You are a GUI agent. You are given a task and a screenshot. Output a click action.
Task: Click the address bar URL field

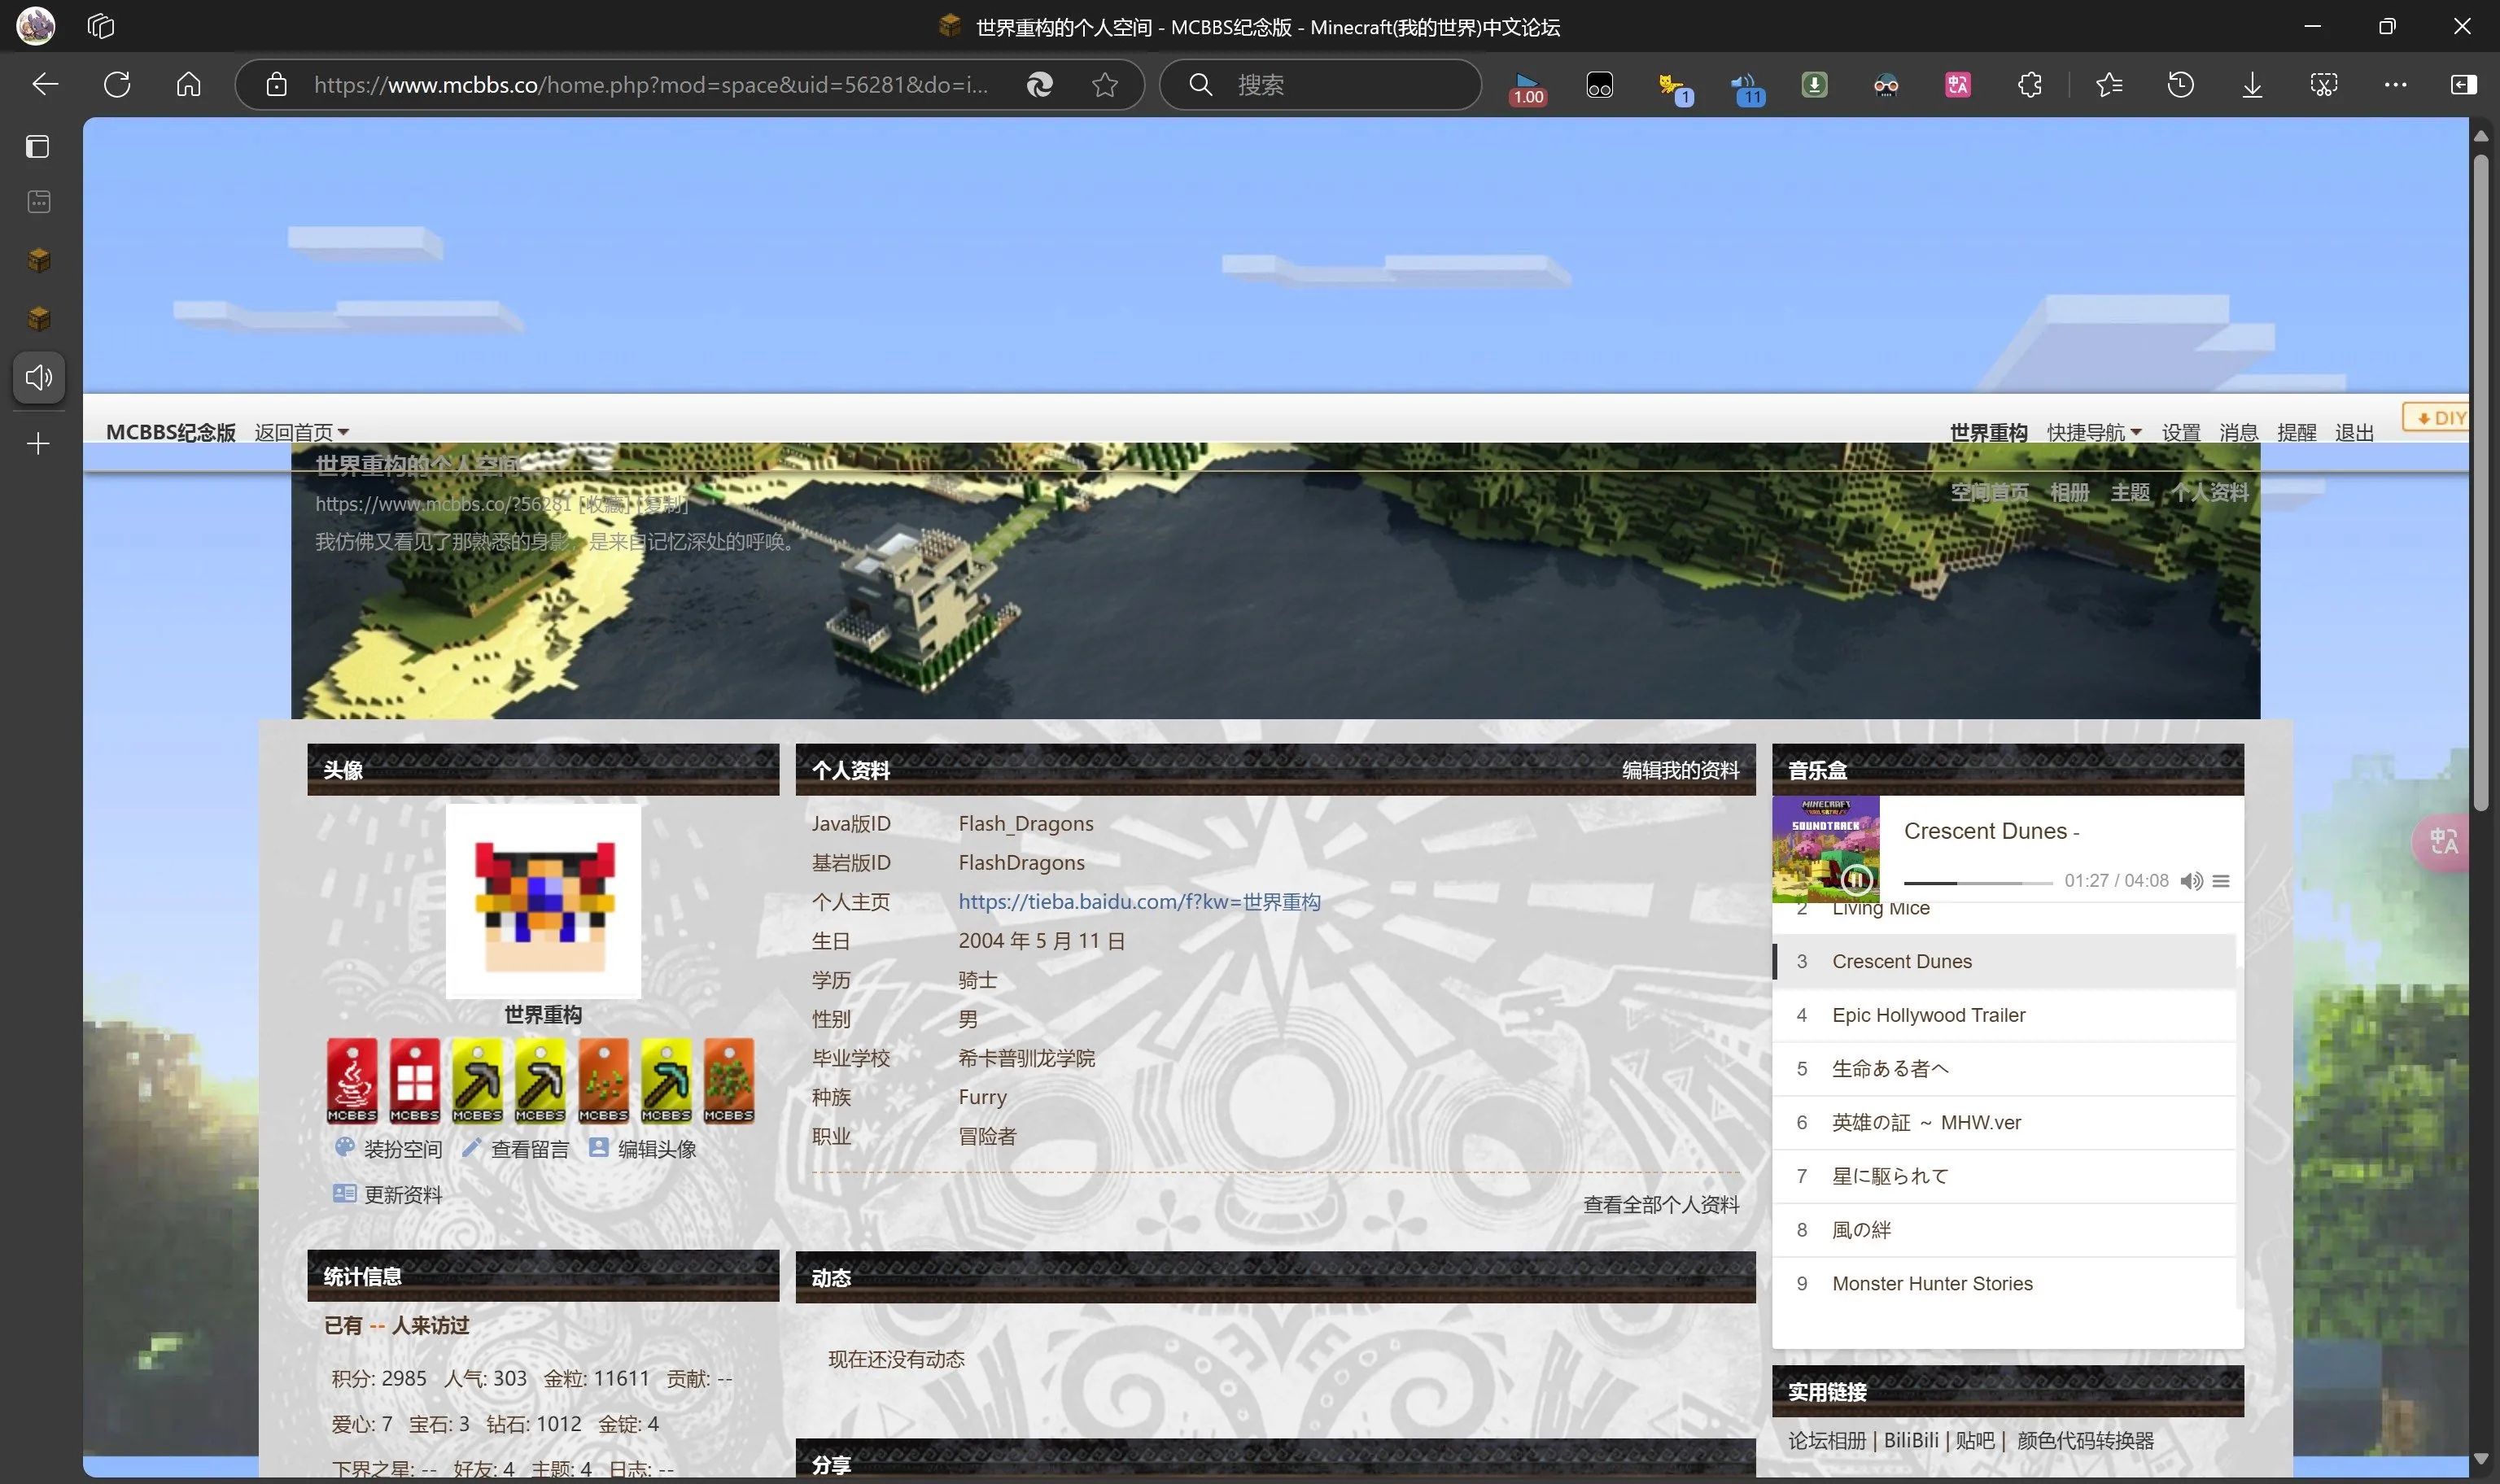tap(651, 85)
